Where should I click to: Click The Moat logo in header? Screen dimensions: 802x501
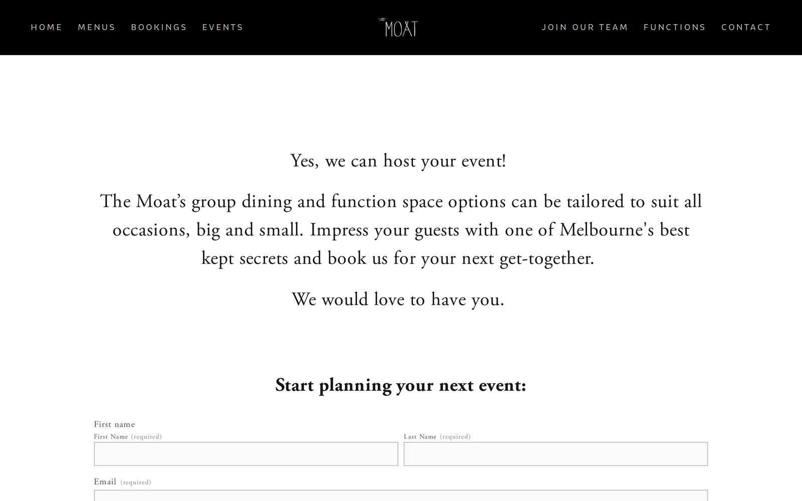[398, 28]
